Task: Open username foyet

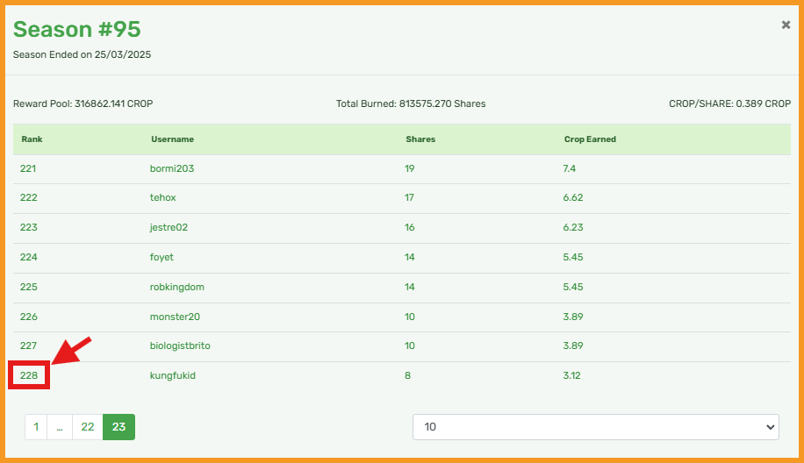Action: (162, 257)
